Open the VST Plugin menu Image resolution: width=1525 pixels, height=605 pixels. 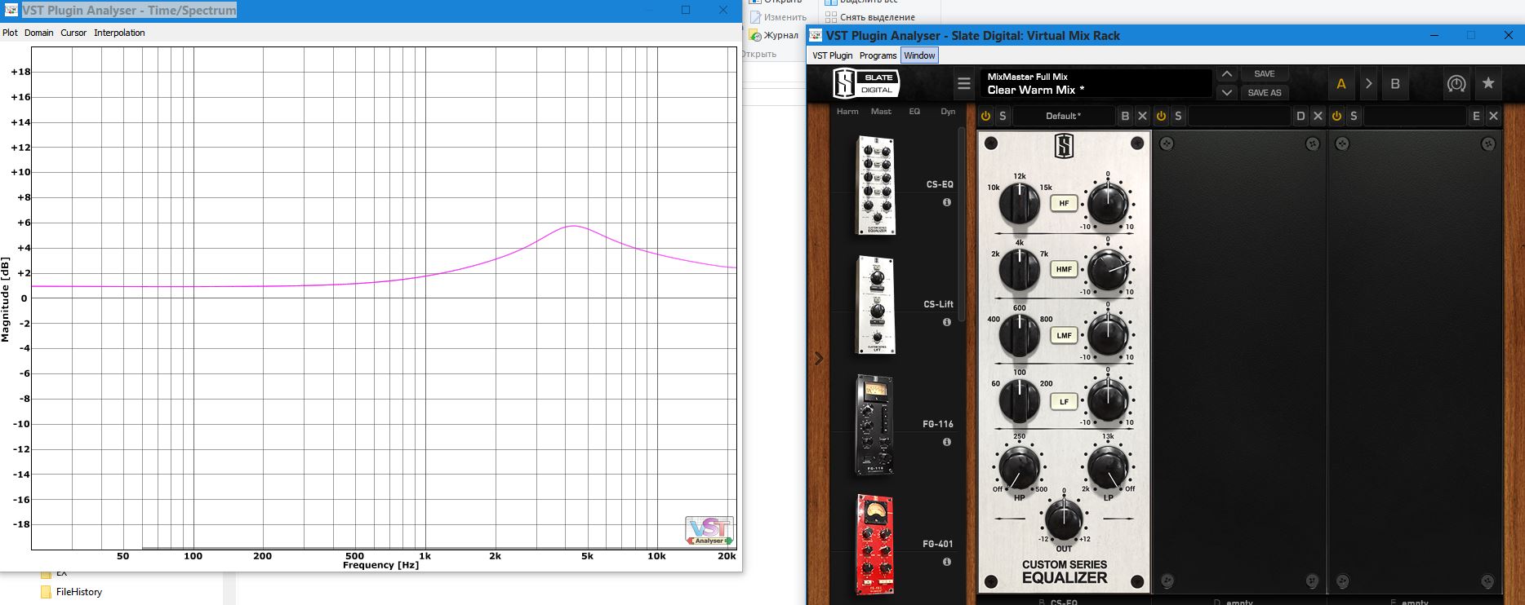click(x=833, y=55)
